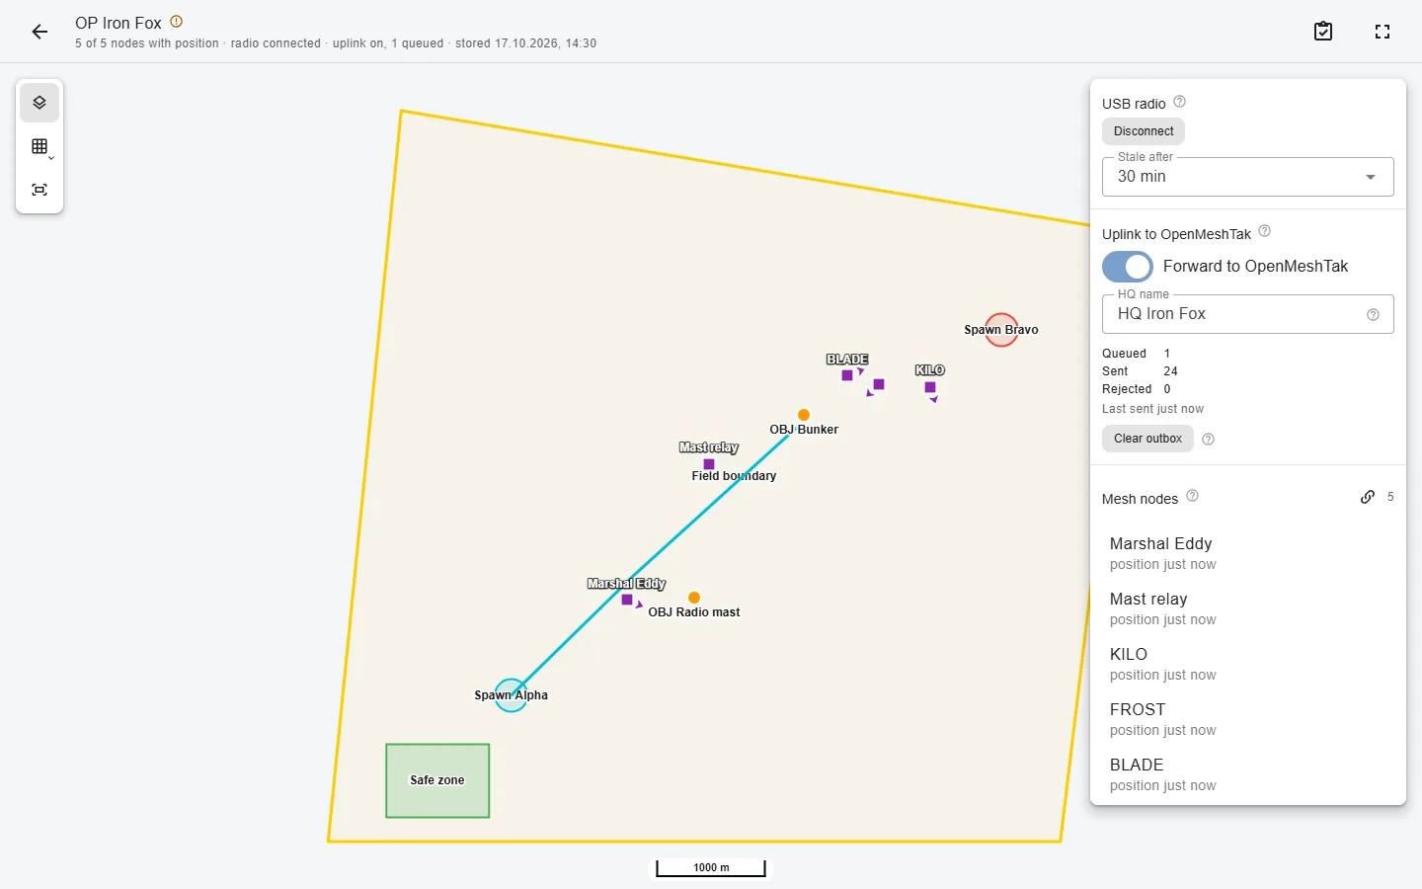
Task: Select Marshal Eddy in mesh nodes list
Action: coord(1248,553)
